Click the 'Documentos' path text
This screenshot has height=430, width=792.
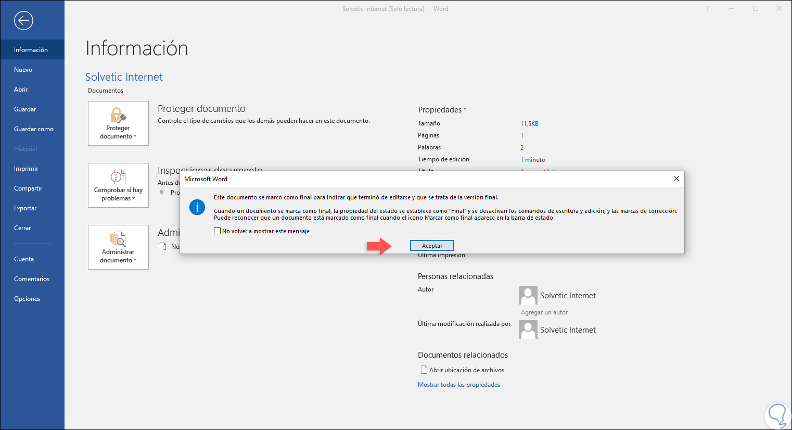(106, 91)
